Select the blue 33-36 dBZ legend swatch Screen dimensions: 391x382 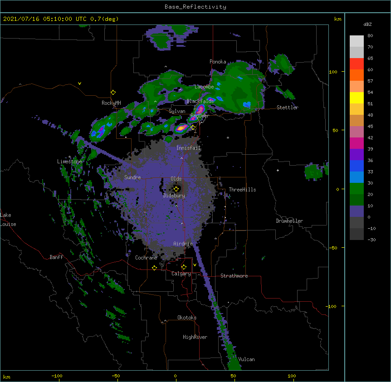click(357, 166)
